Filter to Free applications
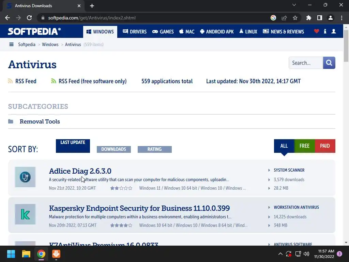The image size is (349, 262). click(304, 146)
